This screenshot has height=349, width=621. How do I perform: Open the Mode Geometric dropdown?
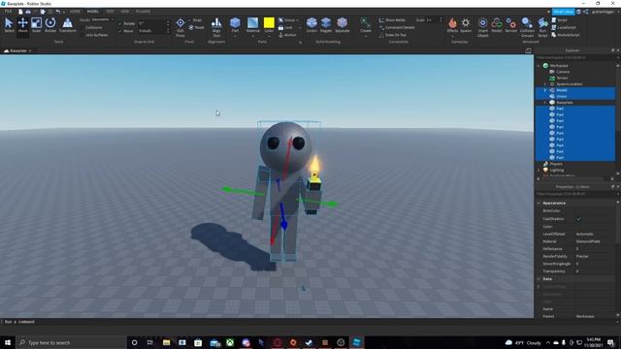click(x=103, y=19)
